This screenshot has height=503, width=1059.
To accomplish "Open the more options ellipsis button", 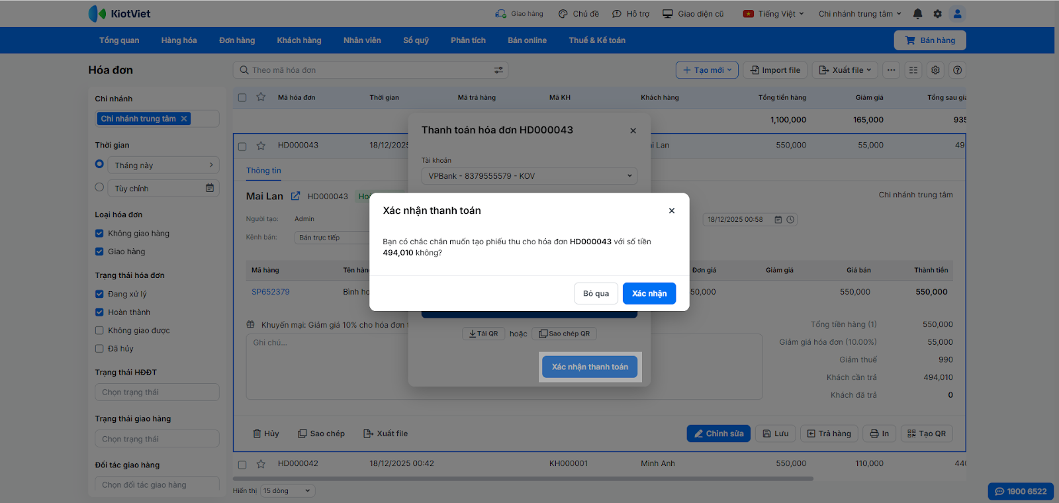I will (x=892, y=70).
